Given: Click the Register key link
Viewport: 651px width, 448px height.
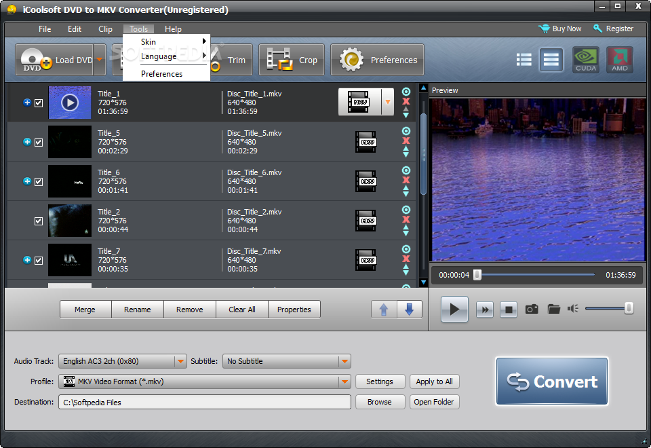Looking at the screenshot, I should tap(613, 29).
